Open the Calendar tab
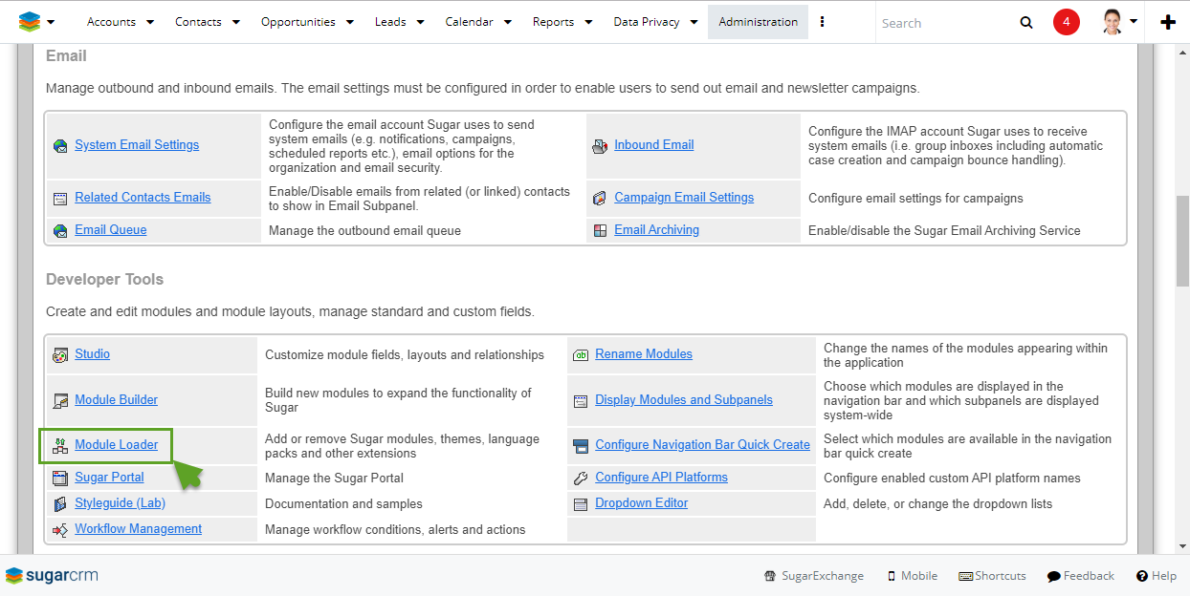Viewport: 1190px width, 596px height. [470, 22]
